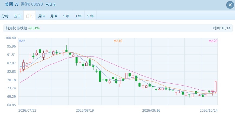Click the 美团-W stock name
This screenshot has width=235, height=113.
pyautogui.click(x=11, y=4)
